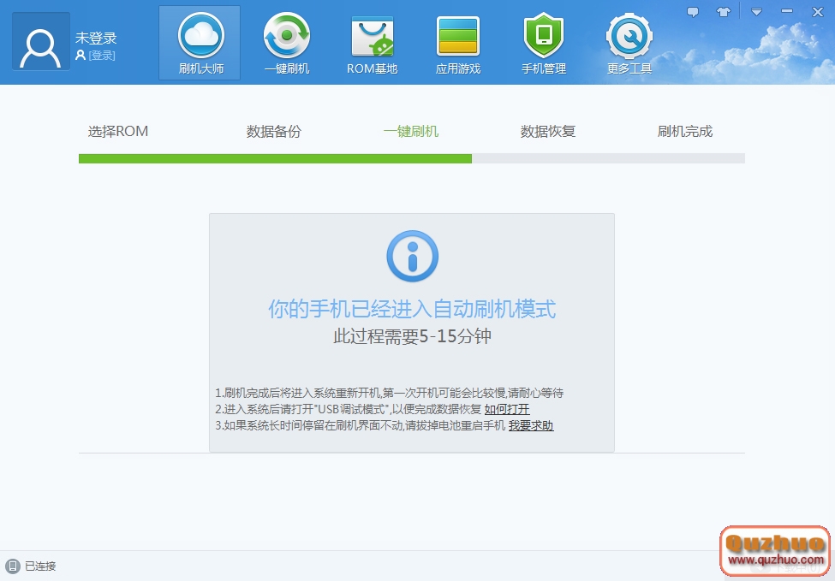Click the green flashing progress bar

coord(274,159)
